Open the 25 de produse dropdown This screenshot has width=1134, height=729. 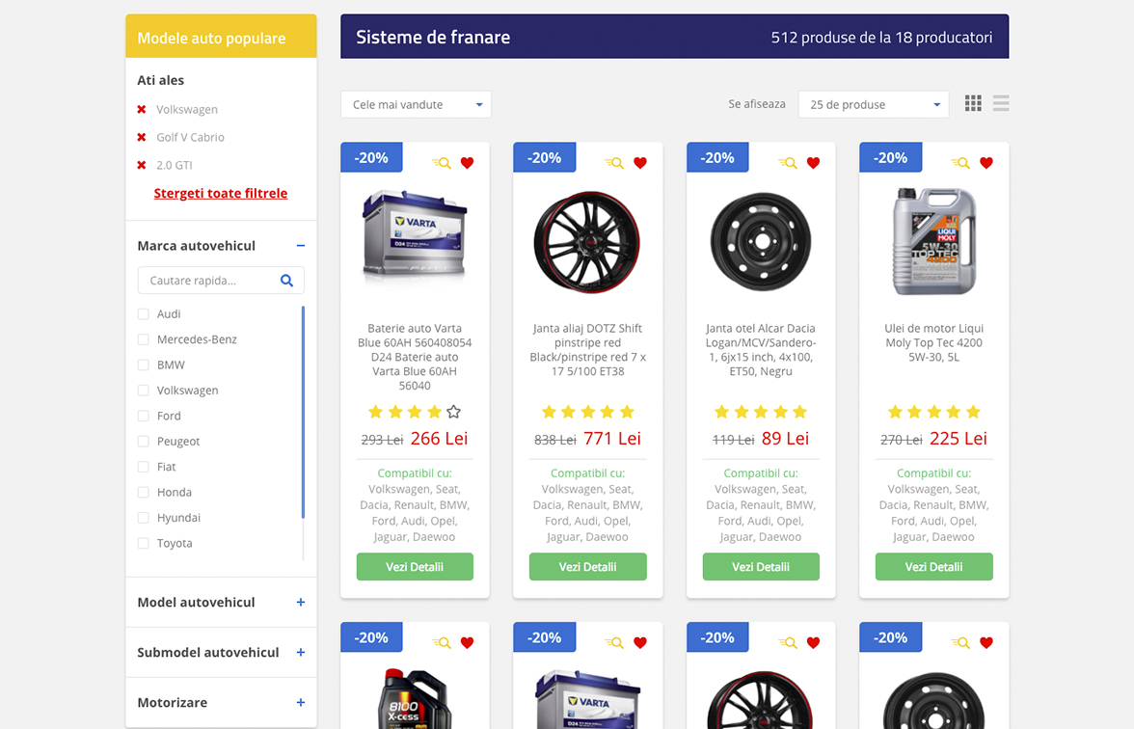click(x=873, y=104)
